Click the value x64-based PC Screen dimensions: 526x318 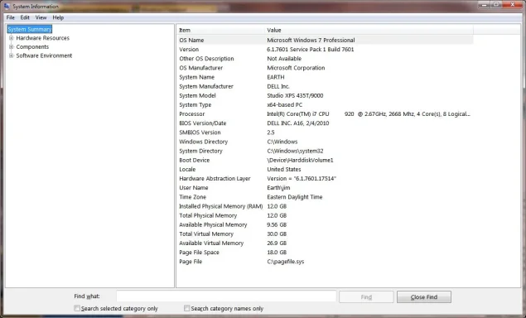tap(284, 104)
